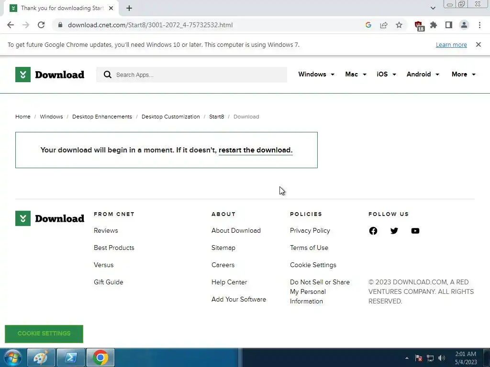Visit the Twitter page icon

coord(394,231)
